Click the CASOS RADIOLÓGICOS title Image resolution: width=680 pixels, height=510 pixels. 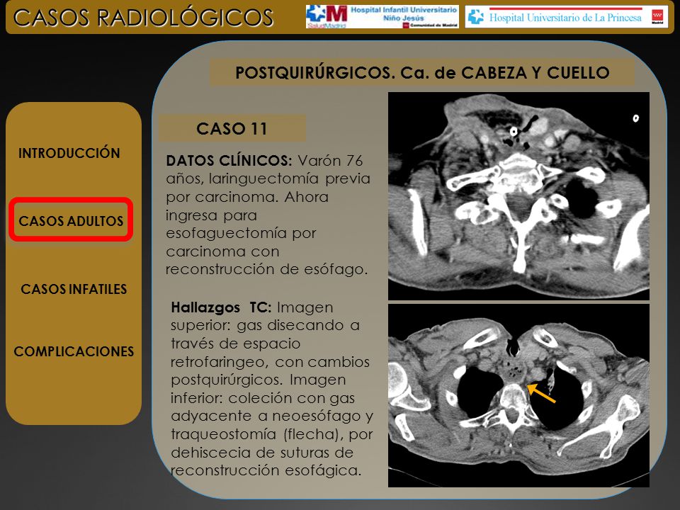[x=143, y=18]
